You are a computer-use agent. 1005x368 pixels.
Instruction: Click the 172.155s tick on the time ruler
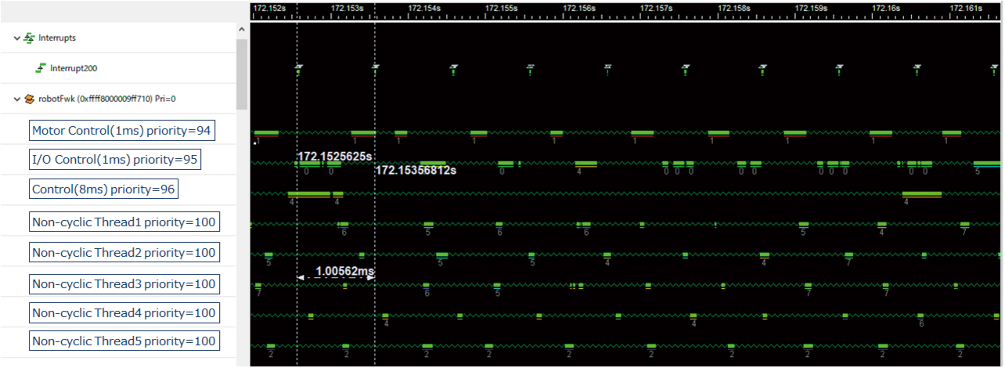[502, 8]
